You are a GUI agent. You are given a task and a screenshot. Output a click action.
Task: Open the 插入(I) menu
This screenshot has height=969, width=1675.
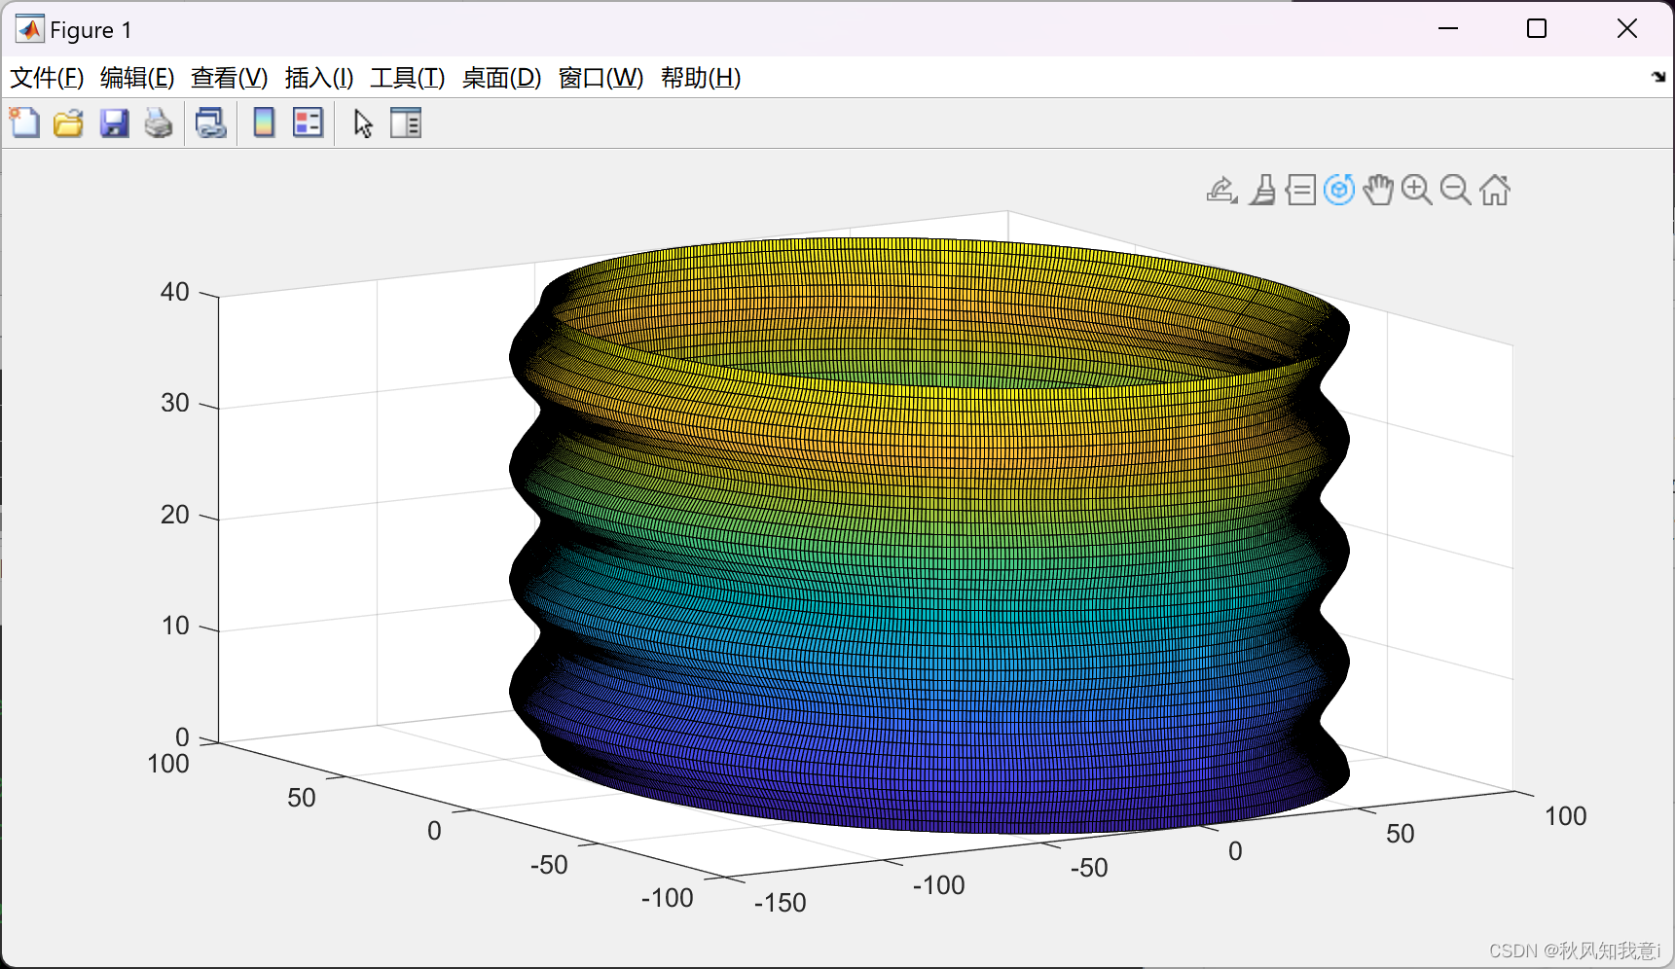click(x=319, y=78)
